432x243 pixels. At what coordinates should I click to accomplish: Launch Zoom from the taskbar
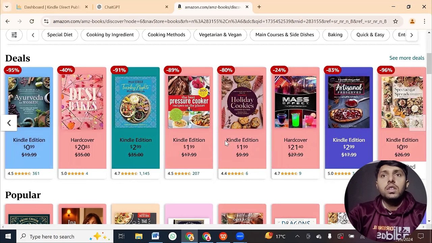pyautogui.click(x=240, y=236)
